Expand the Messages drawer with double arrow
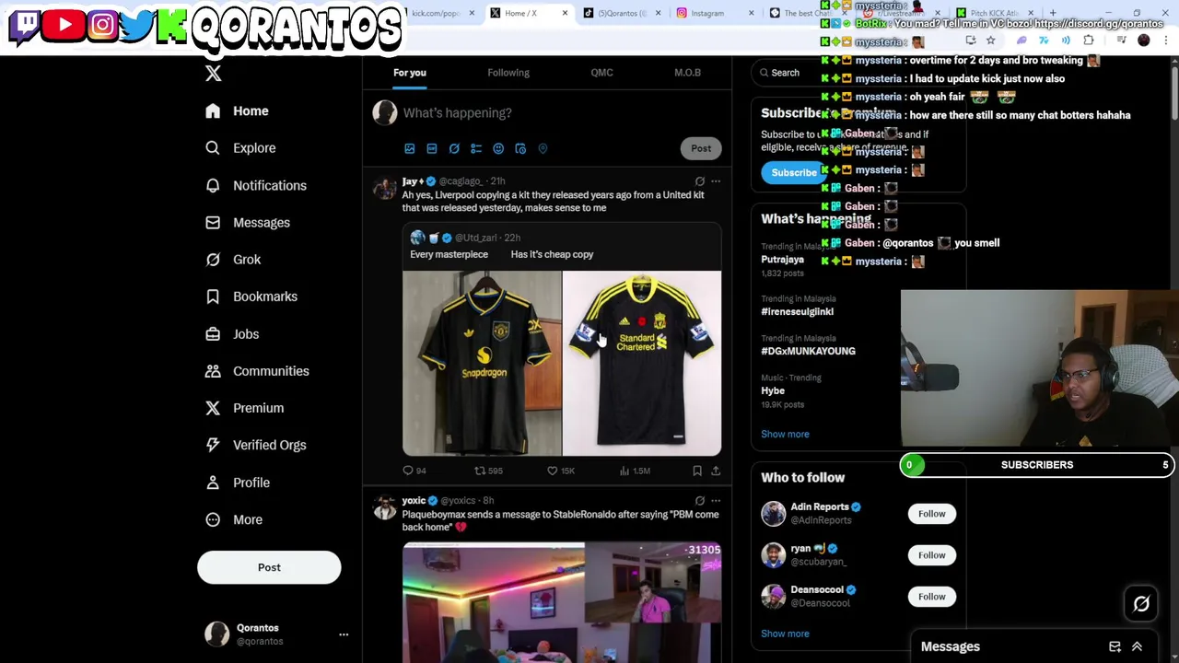This screenshot has height=663, width=1179. (1137, 646)
